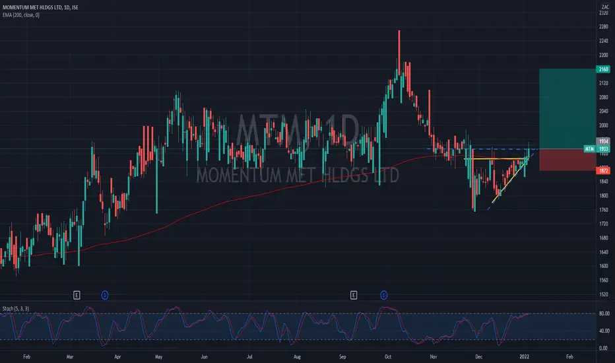Click the red 1872 stop-loss price label
Viewport: 615px width, 363px height.
603,170
